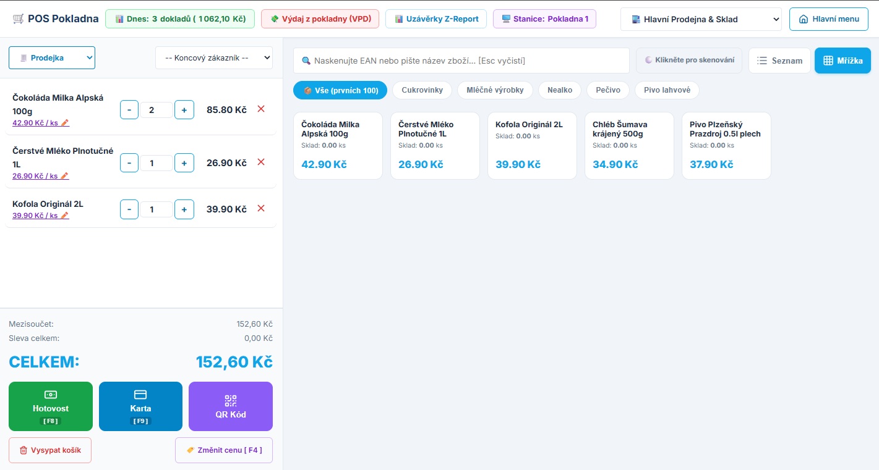
Task: Open Uzávěrky Z-Report
Action: click(436, 19)
